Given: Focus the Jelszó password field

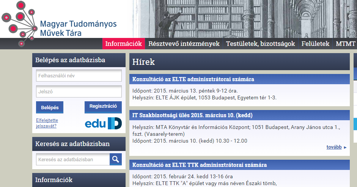Looking at the screenshot, I should (x=79, y=91).
